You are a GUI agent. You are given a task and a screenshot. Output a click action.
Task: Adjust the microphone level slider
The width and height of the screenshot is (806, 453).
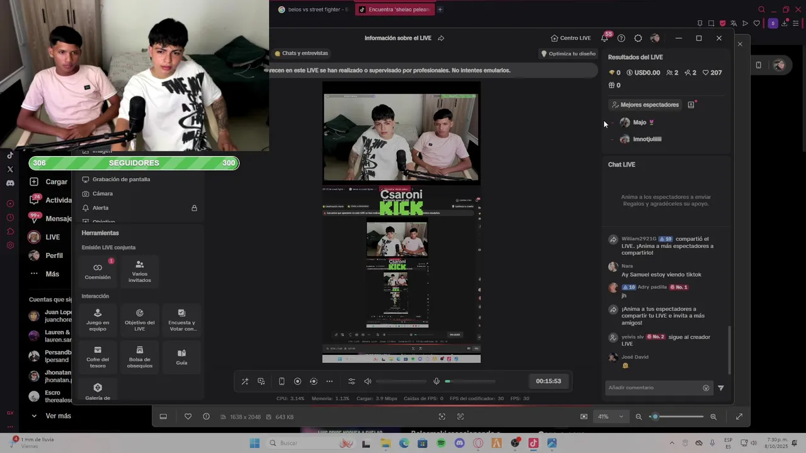click(470, 381)
